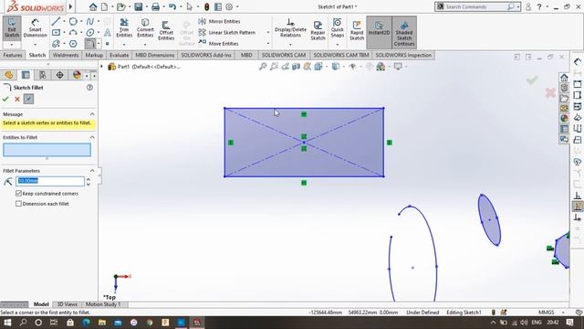The width and height of the screenshot is (584, 329).
Task: Open the ConfigurationManager panel tab
Action: (x=43, y=75)
